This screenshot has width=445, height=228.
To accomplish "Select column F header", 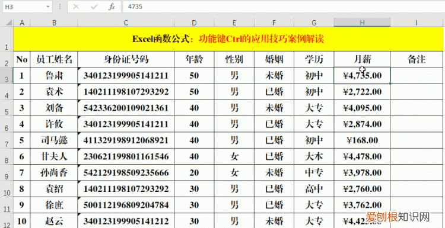I will [274, 23].
